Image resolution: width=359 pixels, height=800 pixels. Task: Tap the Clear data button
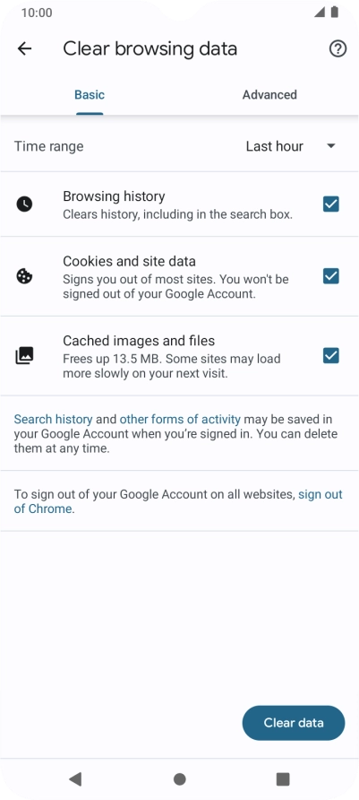click(x=294, y=723)
